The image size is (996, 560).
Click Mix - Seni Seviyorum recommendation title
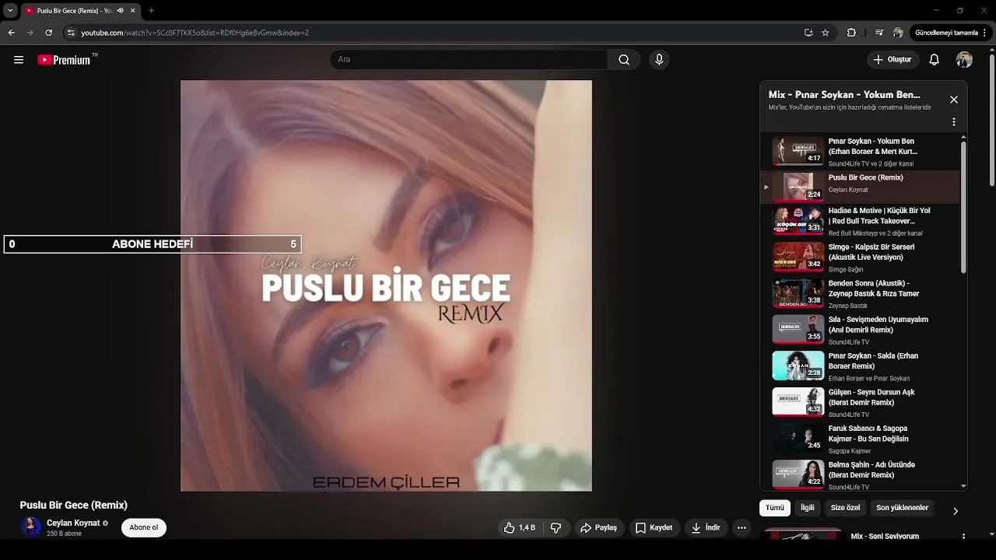click(x=885, y=536)
